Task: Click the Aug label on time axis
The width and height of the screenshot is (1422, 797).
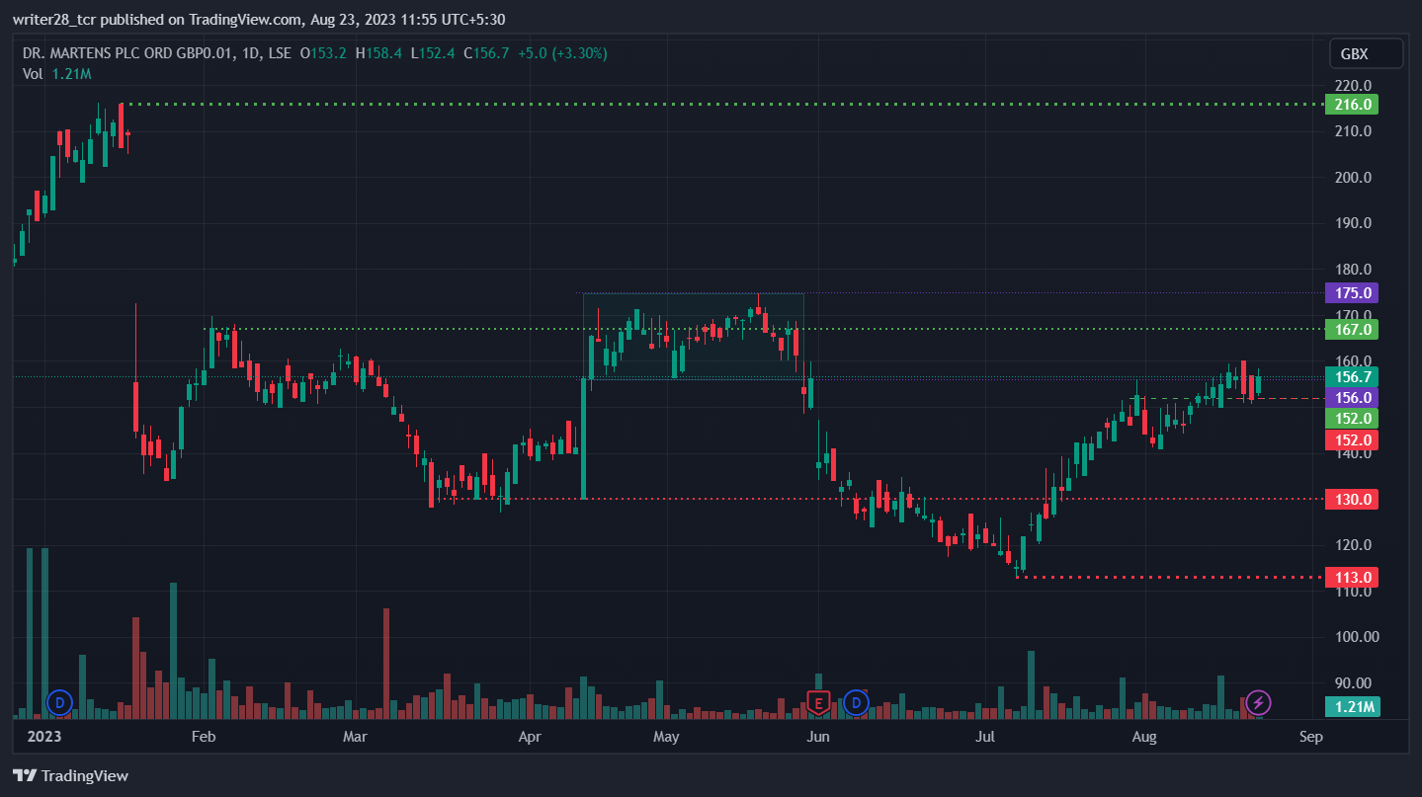Action: pos(1143,737)
